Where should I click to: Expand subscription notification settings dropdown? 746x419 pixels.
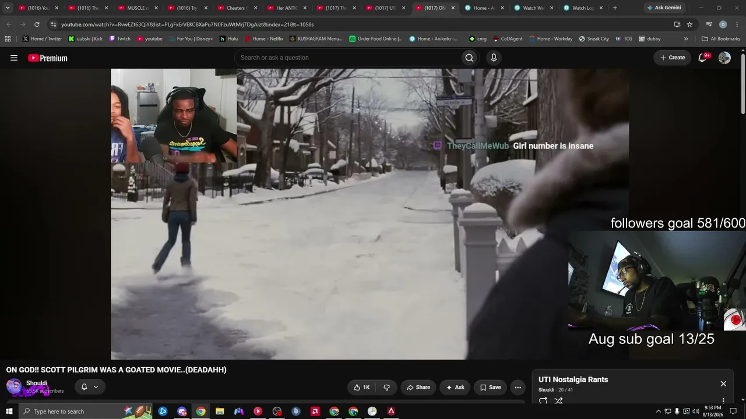[x=90, y=387]
